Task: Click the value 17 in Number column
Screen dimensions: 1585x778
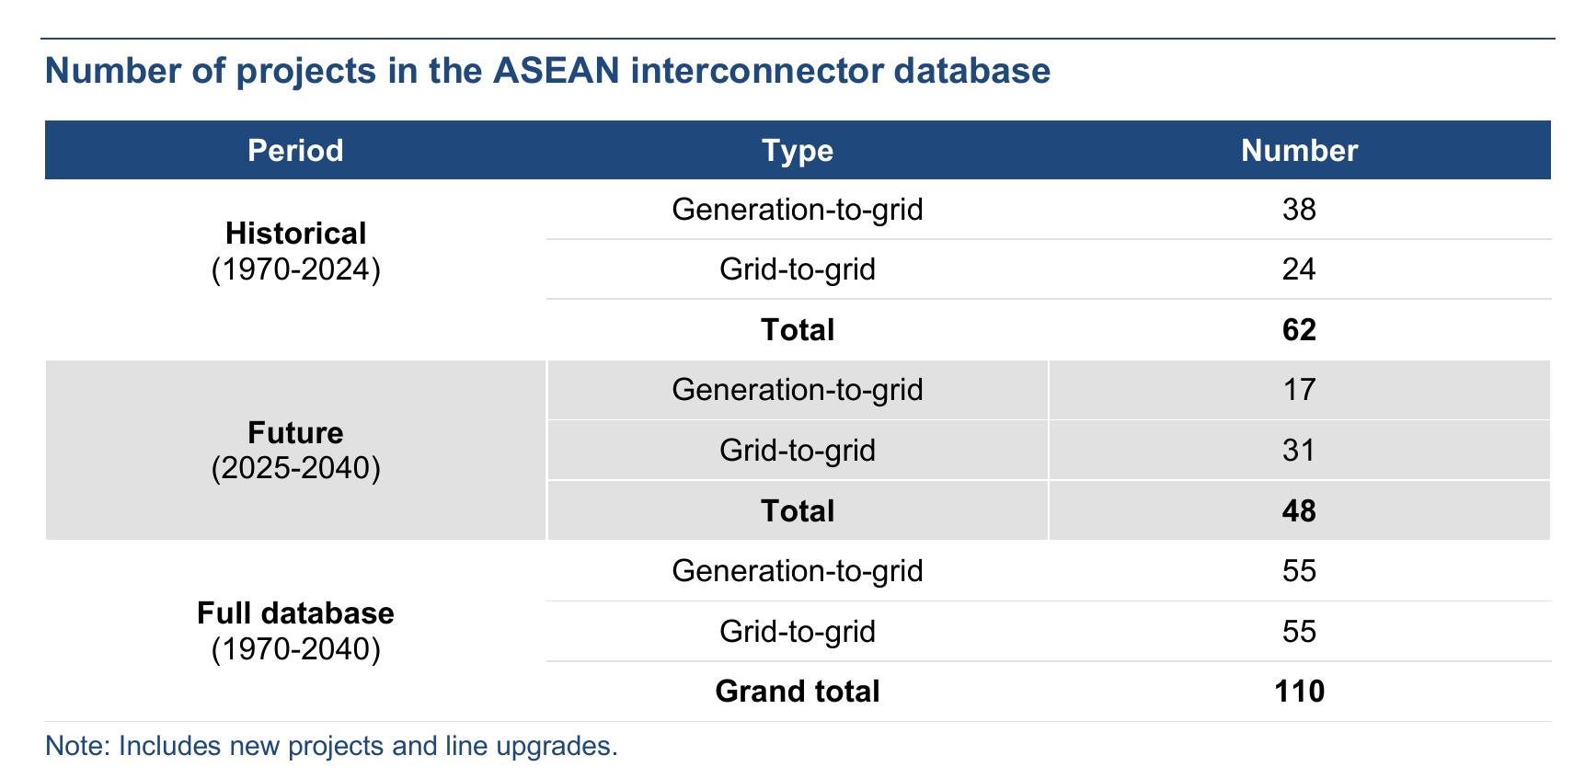Action: pyautogui.click(x=1299, y=390)
